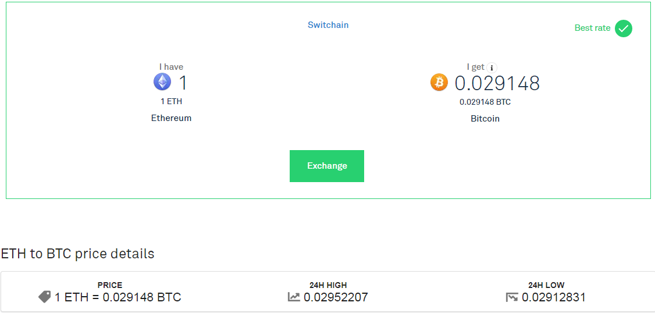Click the Best rate label
Screen dimensions: 655x313
[x=592, y=28]
